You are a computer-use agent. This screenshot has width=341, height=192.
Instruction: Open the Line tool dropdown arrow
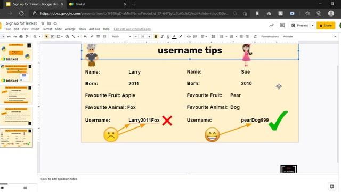click(x=78, y=37)
